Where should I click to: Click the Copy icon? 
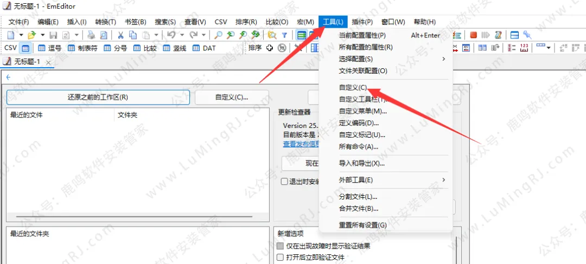tap(133, 35)
